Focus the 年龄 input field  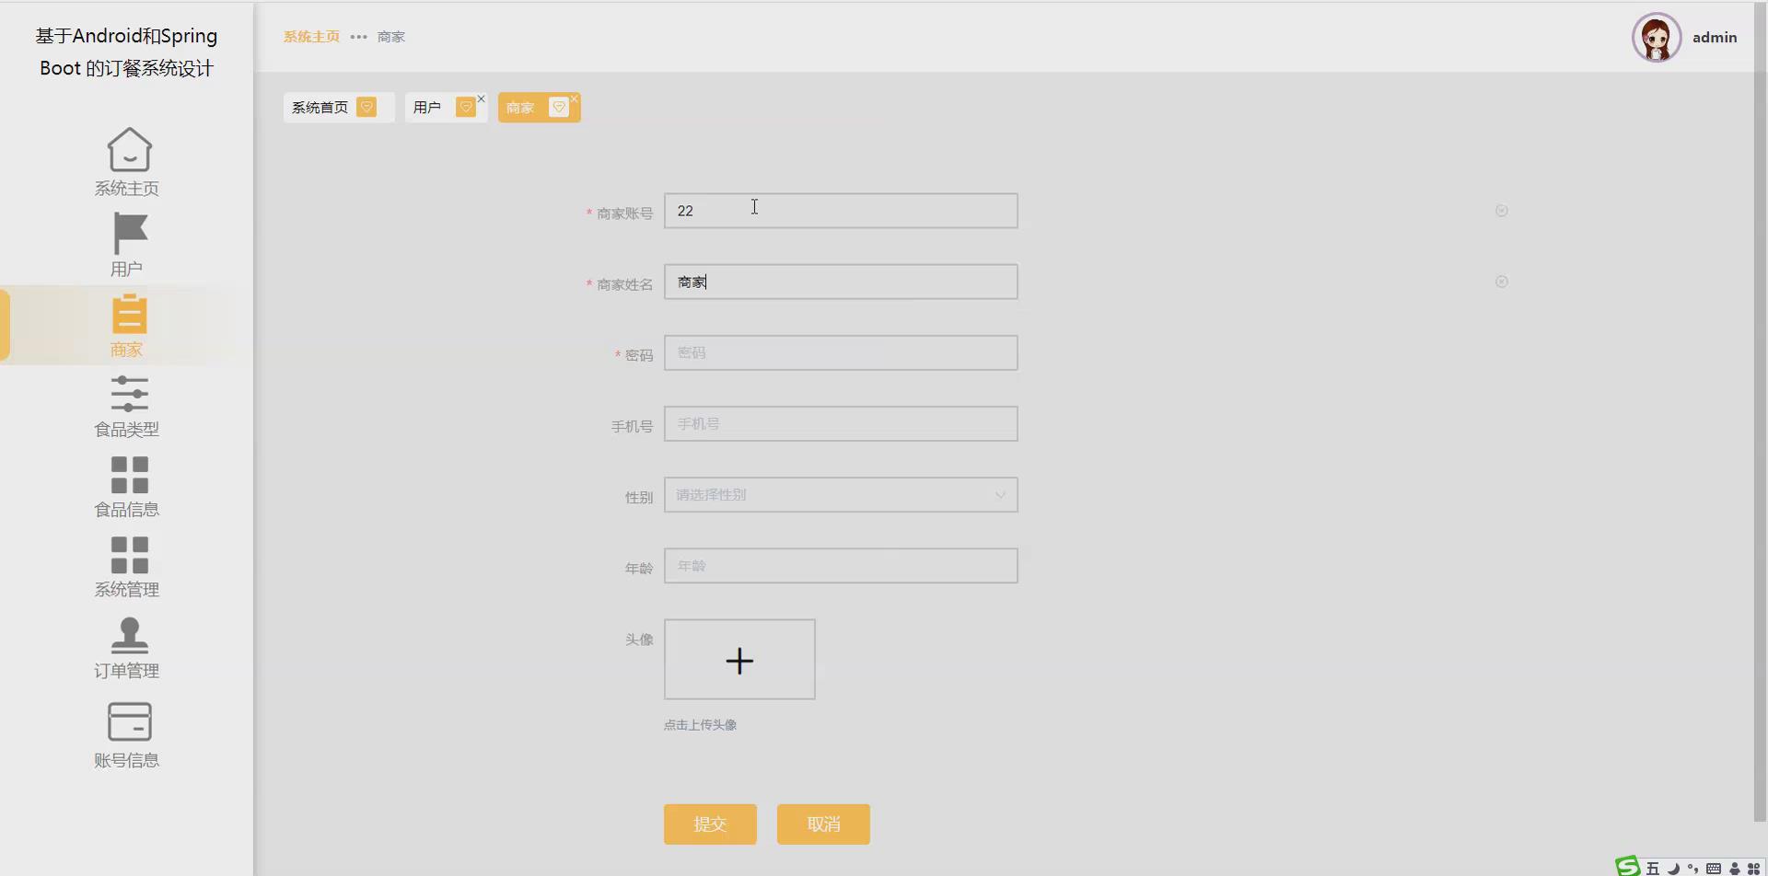[x=841, y=566]
